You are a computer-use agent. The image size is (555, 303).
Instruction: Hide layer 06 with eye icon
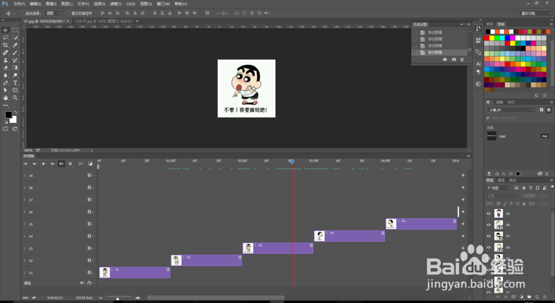click(x=488, y=248)
